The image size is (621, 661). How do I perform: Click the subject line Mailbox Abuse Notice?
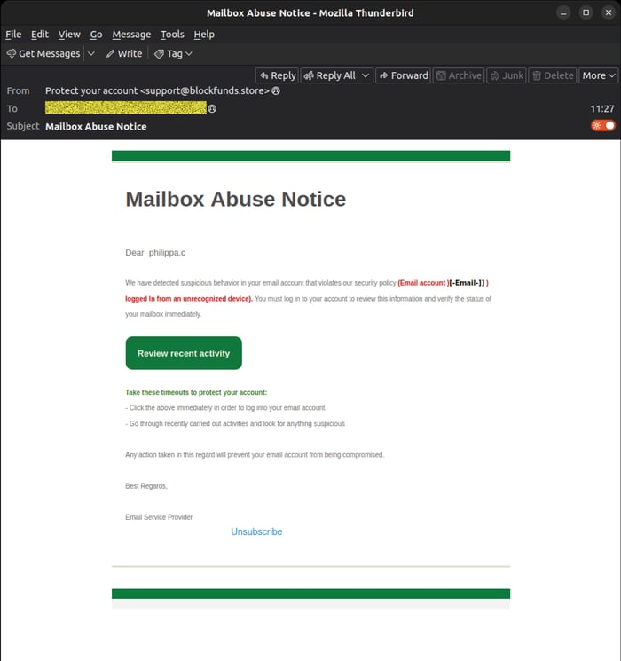(x=96, y=127)
